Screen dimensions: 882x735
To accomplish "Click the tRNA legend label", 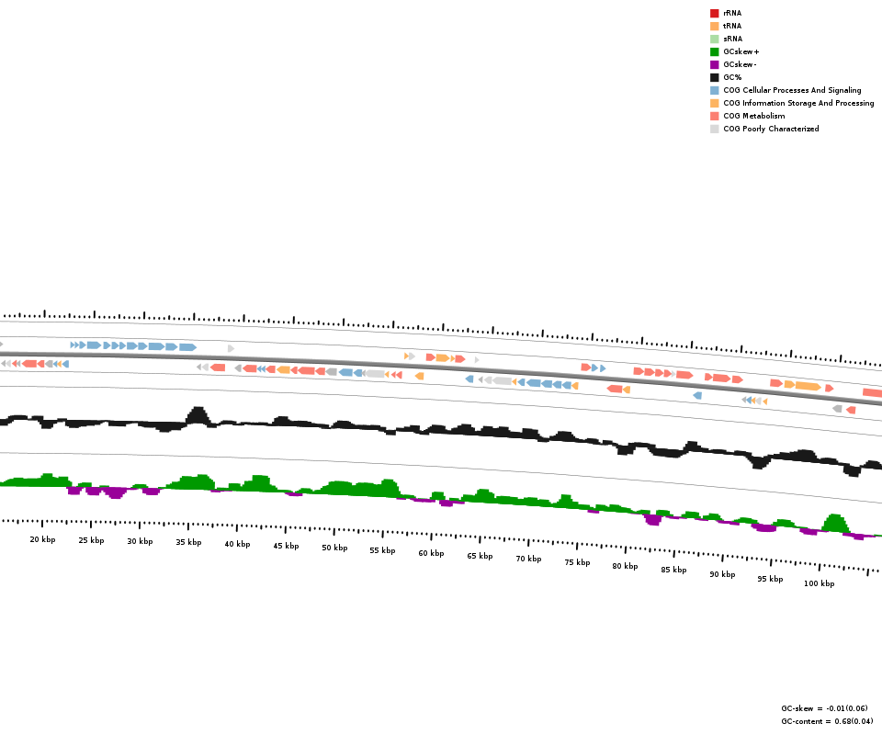I will [x=732, y=26].
